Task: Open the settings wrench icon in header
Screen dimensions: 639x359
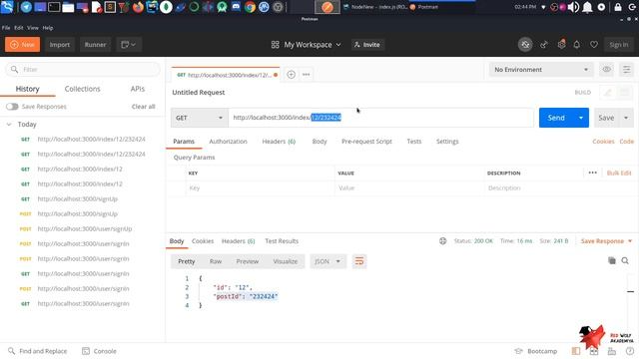Action: coord(561,44)
